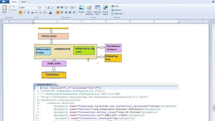Screen dimensions: 215x121
Task: Click the POJO,DAO box in the diagram
Action: pos(53,36)
